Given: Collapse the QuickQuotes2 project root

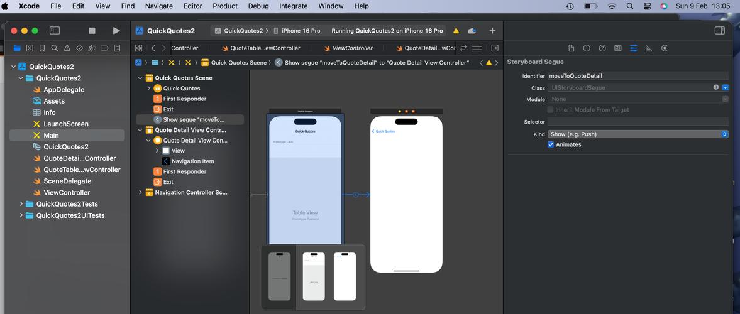Looking at the screenshot, I should (13, 67).
